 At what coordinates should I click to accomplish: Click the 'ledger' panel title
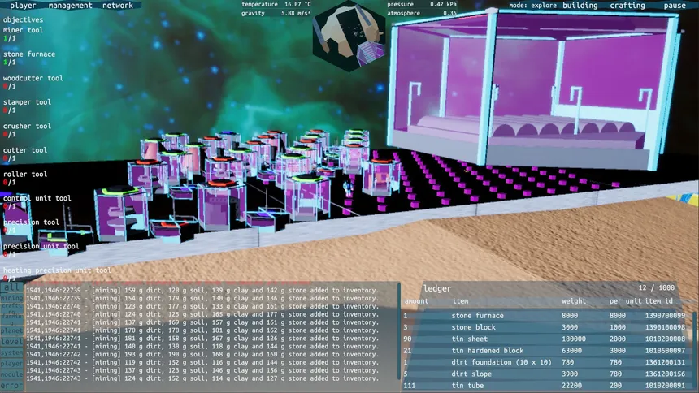click(x=437, y=289)
